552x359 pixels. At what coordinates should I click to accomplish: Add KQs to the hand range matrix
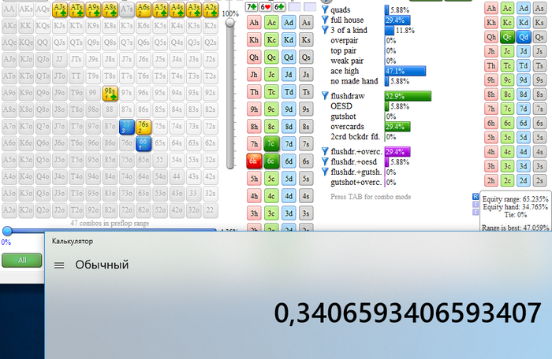pos(43,26)
